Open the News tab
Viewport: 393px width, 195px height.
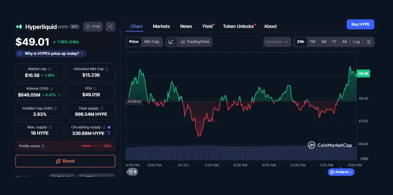[x=186, y=26]
